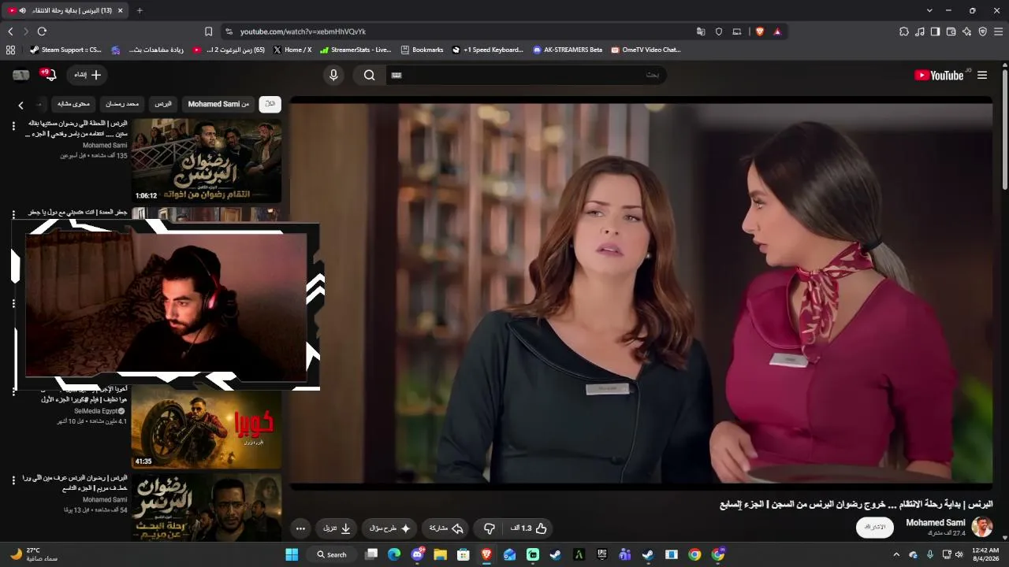This screenshot has width=1009, height=567.
Task: Open options for the 135 thousand views video
Action: (x=13, y=126)
